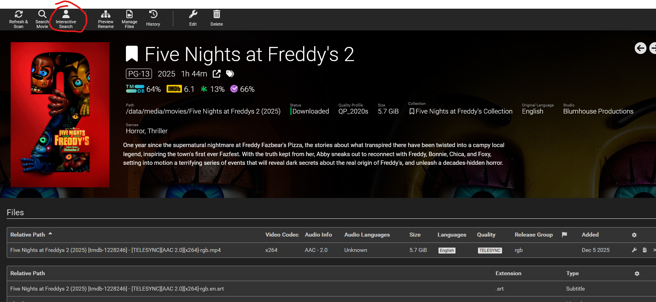
Task: Open column options gear in extras table
Action: [x=637, y=274]
